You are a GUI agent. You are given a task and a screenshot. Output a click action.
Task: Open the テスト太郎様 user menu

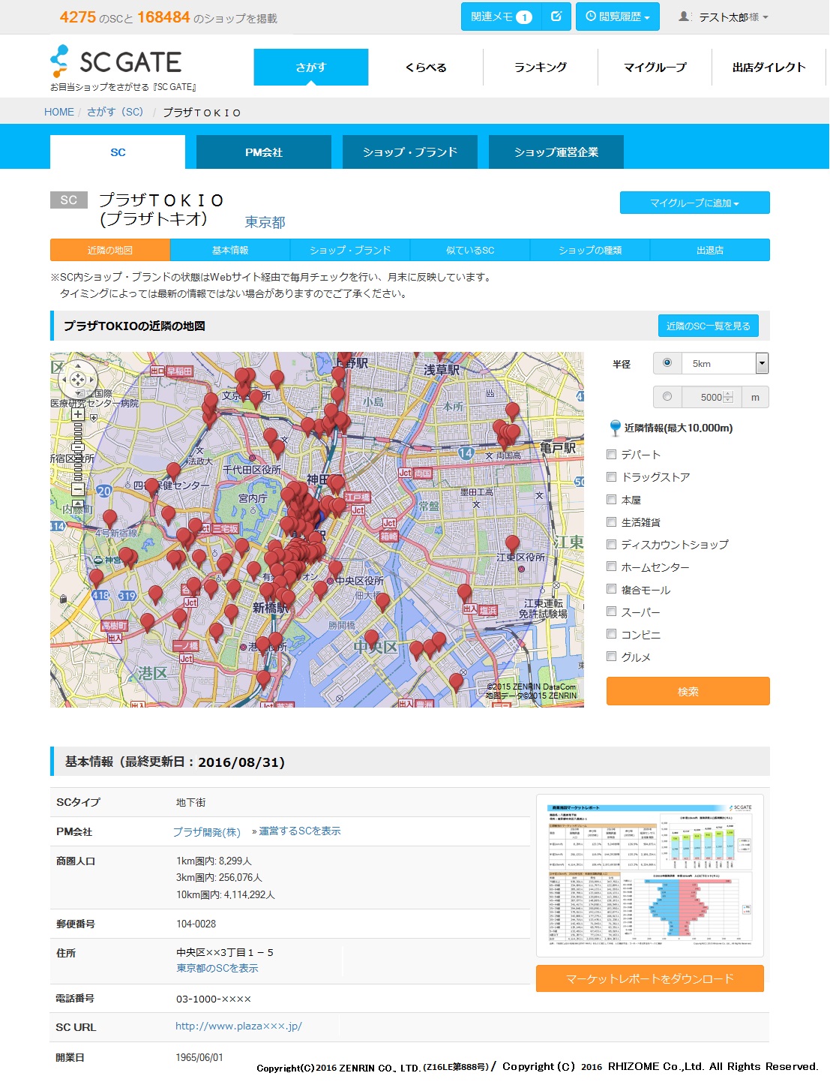pos(724,17)
